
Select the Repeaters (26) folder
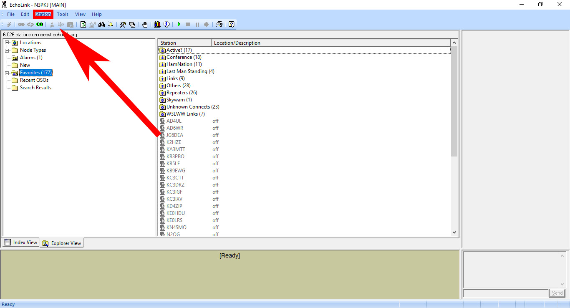tap(182, 93)
